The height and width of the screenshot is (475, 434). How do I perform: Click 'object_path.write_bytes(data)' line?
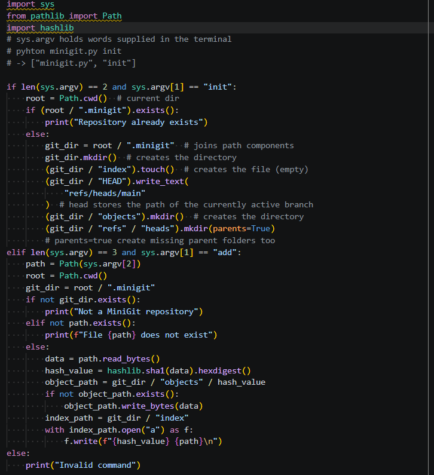tap(133, 406)
